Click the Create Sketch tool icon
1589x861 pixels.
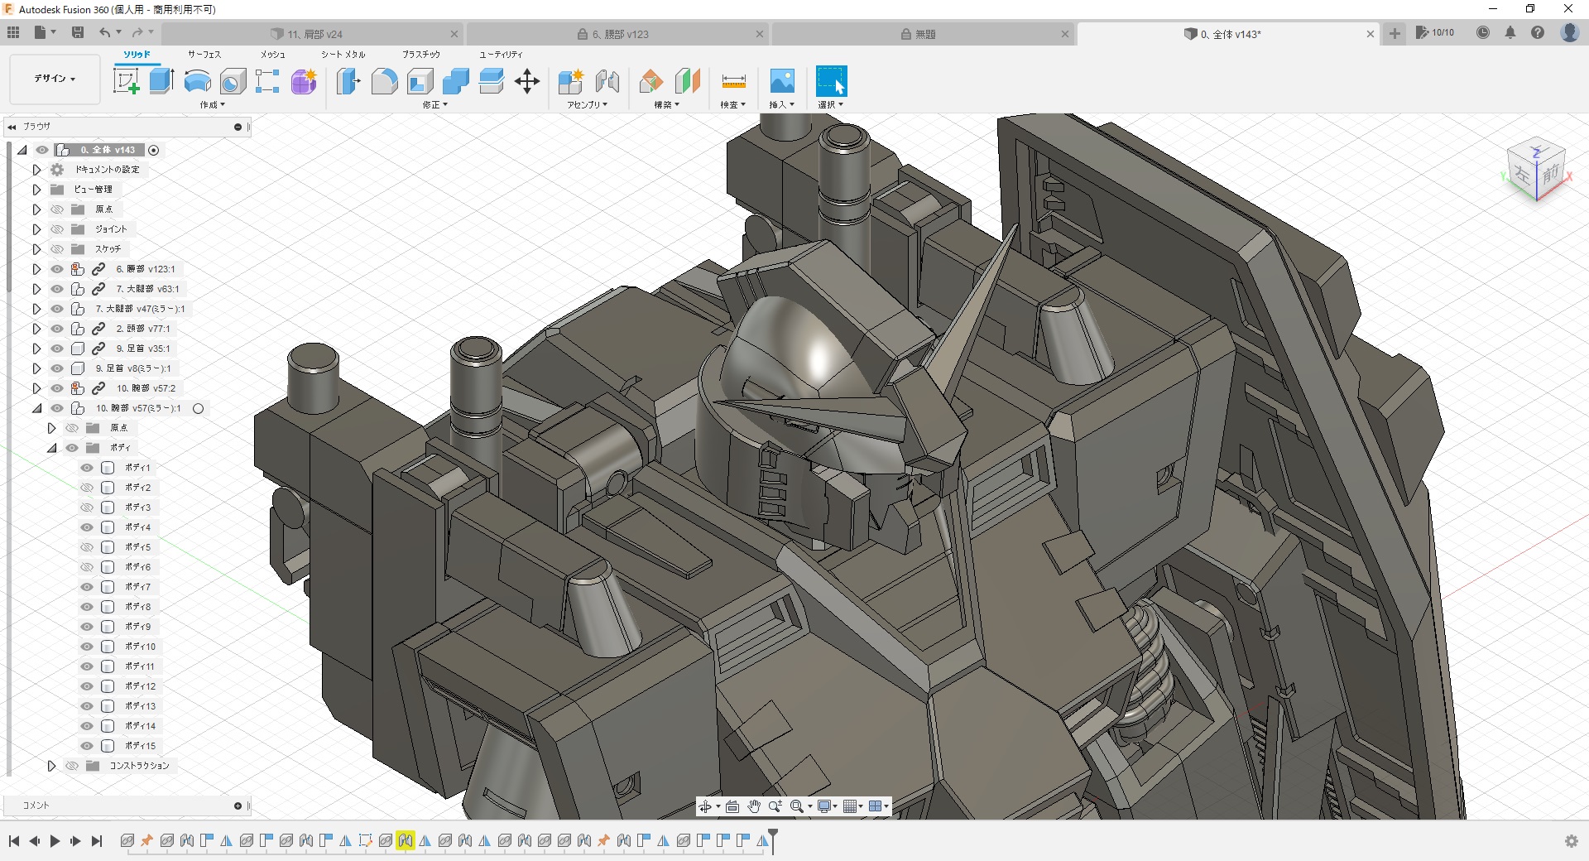[x=126, y=81]
